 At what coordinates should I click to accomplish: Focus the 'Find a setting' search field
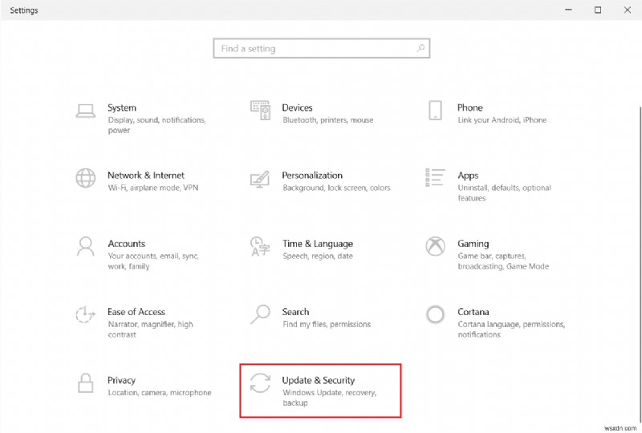click(313, 49)
